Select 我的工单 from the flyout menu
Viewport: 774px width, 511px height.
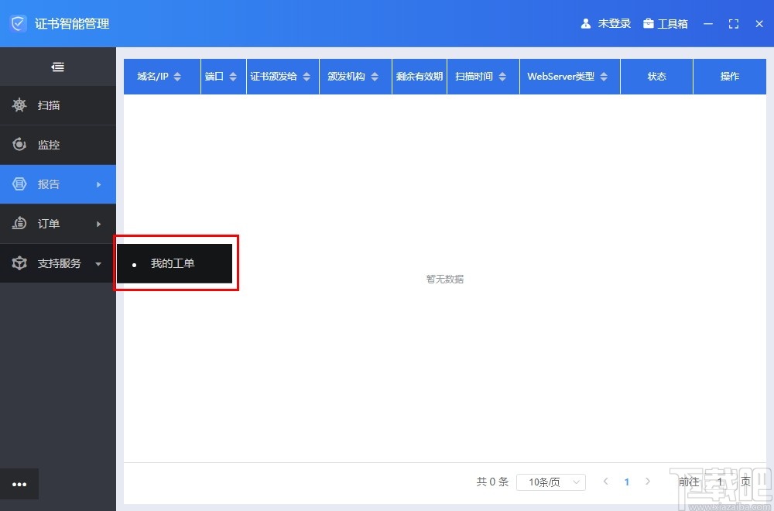coord(172,263)
